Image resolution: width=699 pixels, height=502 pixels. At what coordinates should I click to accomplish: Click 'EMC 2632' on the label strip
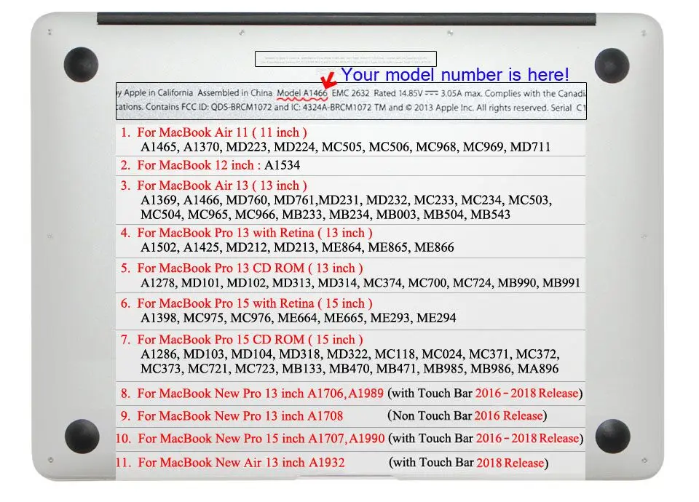(350, 93)
